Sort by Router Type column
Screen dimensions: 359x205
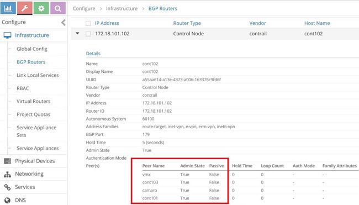coord(187,23)
